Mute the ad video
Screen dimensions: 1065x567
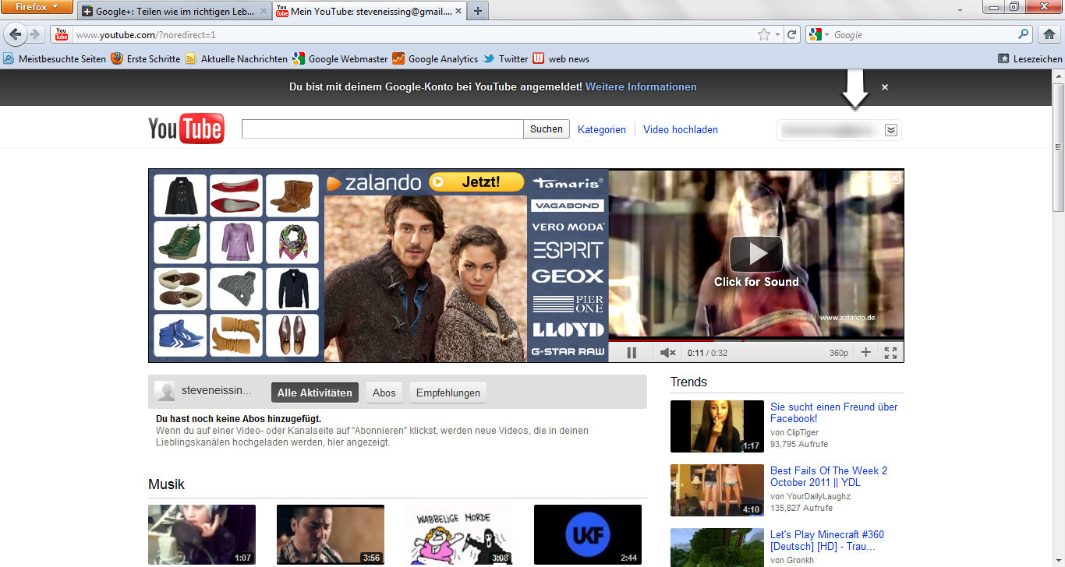[x=667, y=352]
